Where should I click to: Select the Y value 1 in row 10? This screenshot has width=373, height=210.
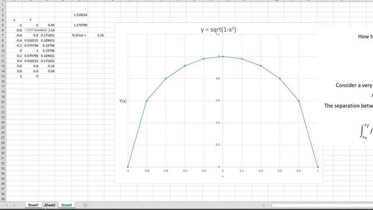coord(30,51)
